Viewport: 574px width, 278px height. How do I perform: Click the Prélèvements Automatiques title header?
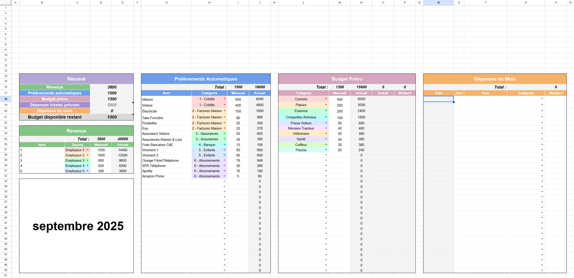pos(206,79)
